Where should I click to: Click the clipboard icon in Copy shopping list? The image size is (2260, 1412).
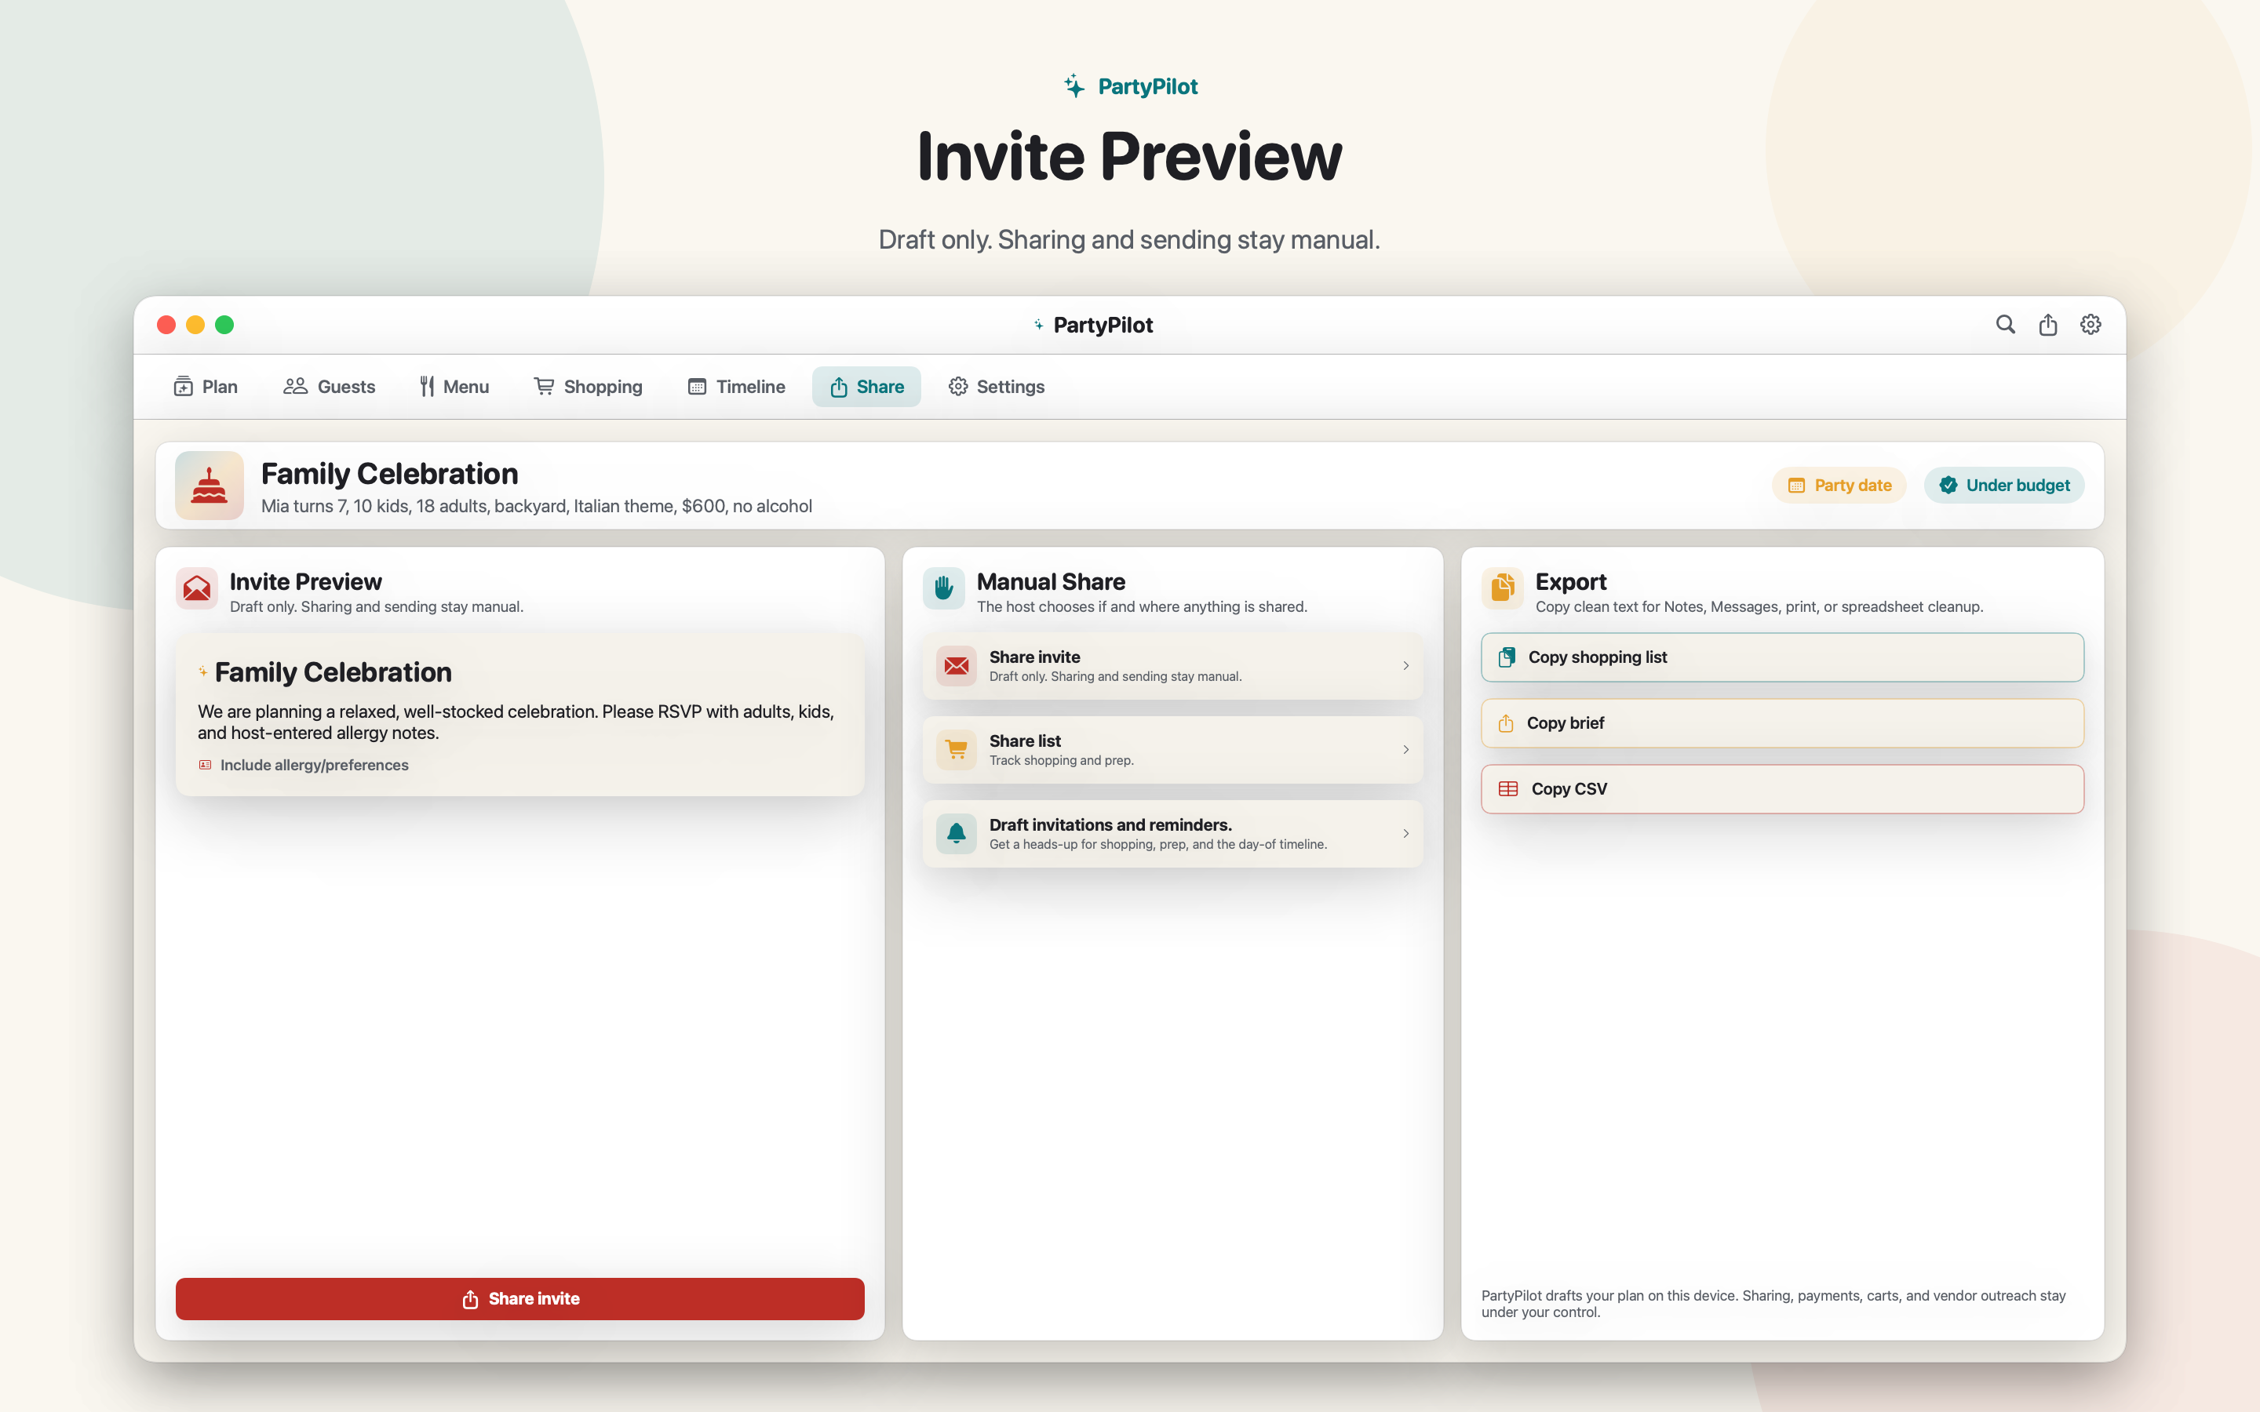1507,657
